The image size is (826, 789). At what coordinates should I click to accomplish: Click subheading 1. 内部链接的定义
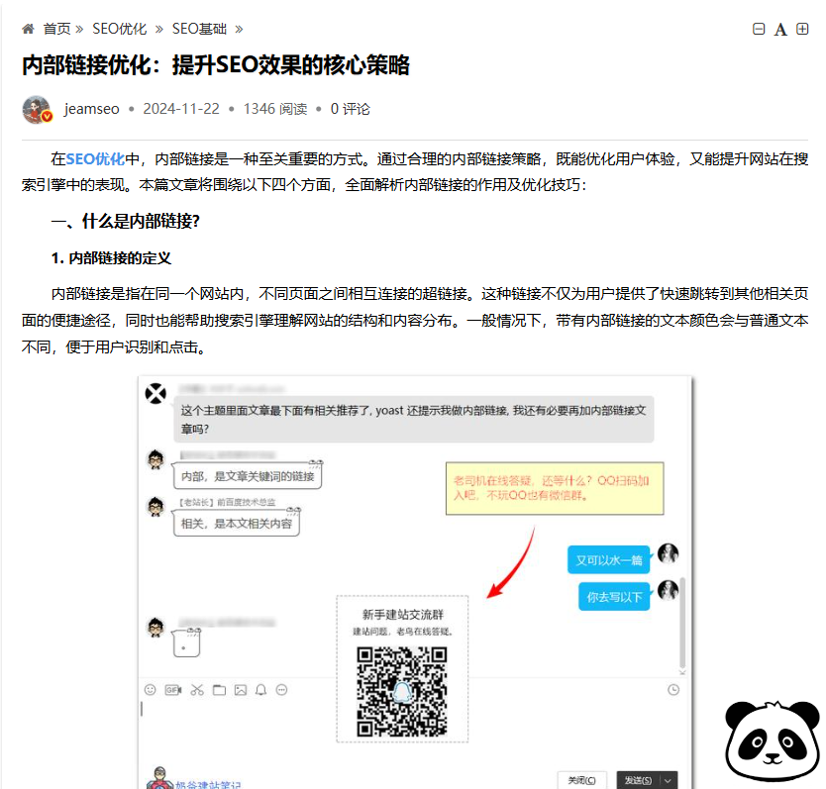click(x=111, y=258)
